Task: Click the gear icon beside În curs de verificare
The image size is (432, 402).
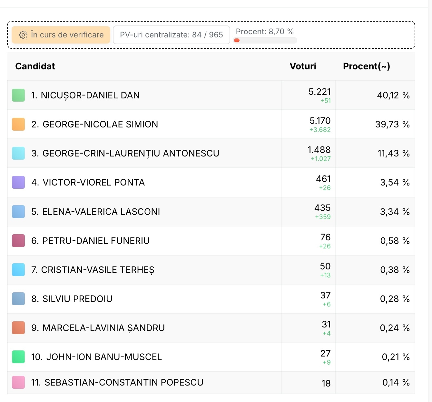Action: point(23,35)
